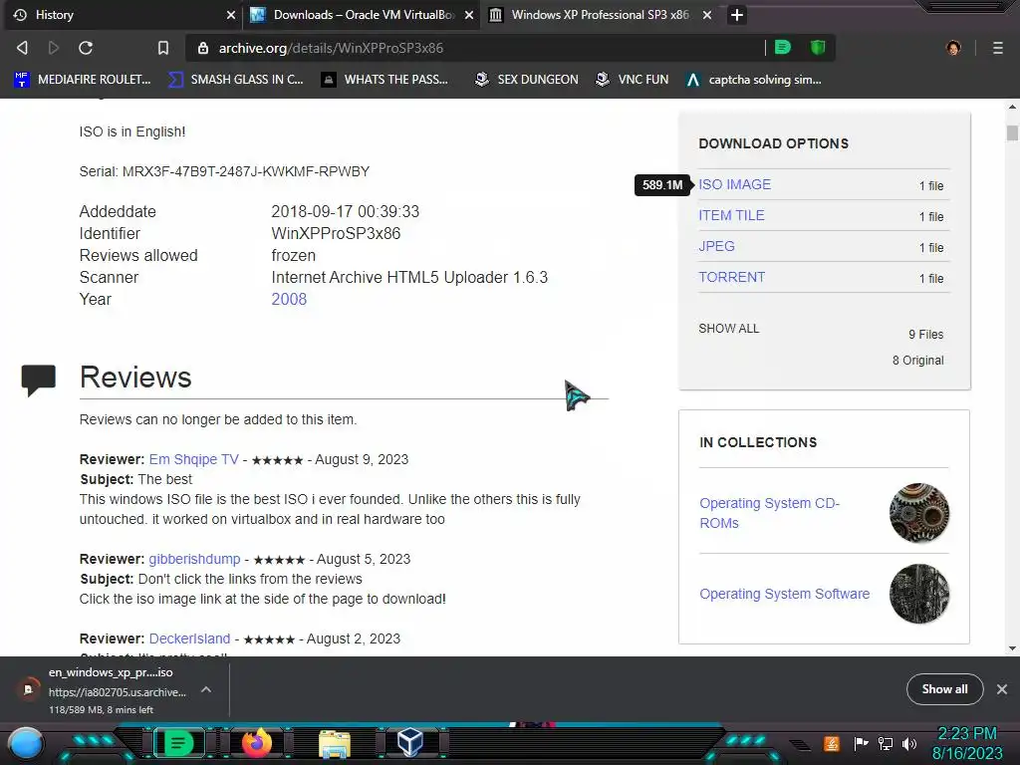Open the user profile avatar
The width and height of the screenshot is (1020, 765).
953,48
